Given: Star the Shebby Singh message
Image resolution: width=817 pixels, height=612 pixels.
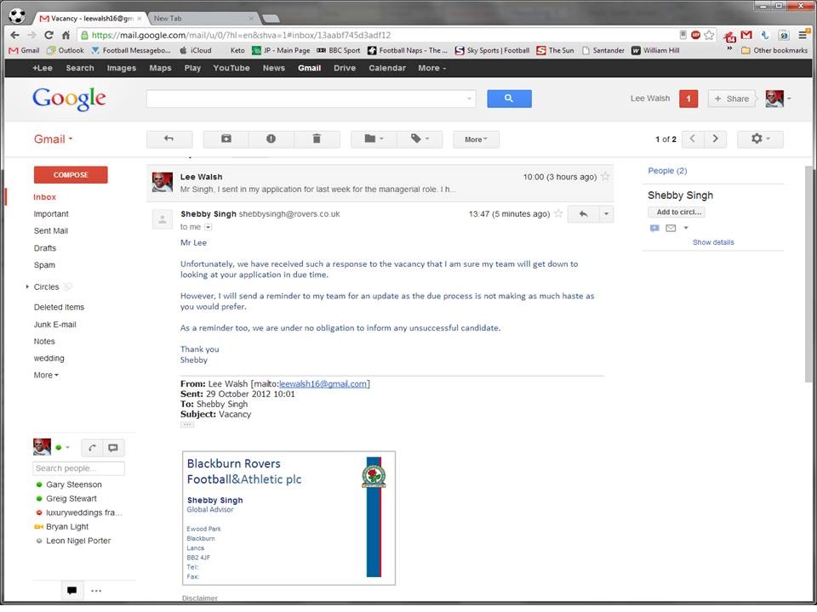Looking at the screenshot, I should 558,214.
